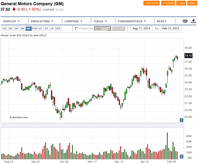The height and width of the screenshot is (164, 198).
Task: Select the 5D time range tab
Action: [10, 28]
